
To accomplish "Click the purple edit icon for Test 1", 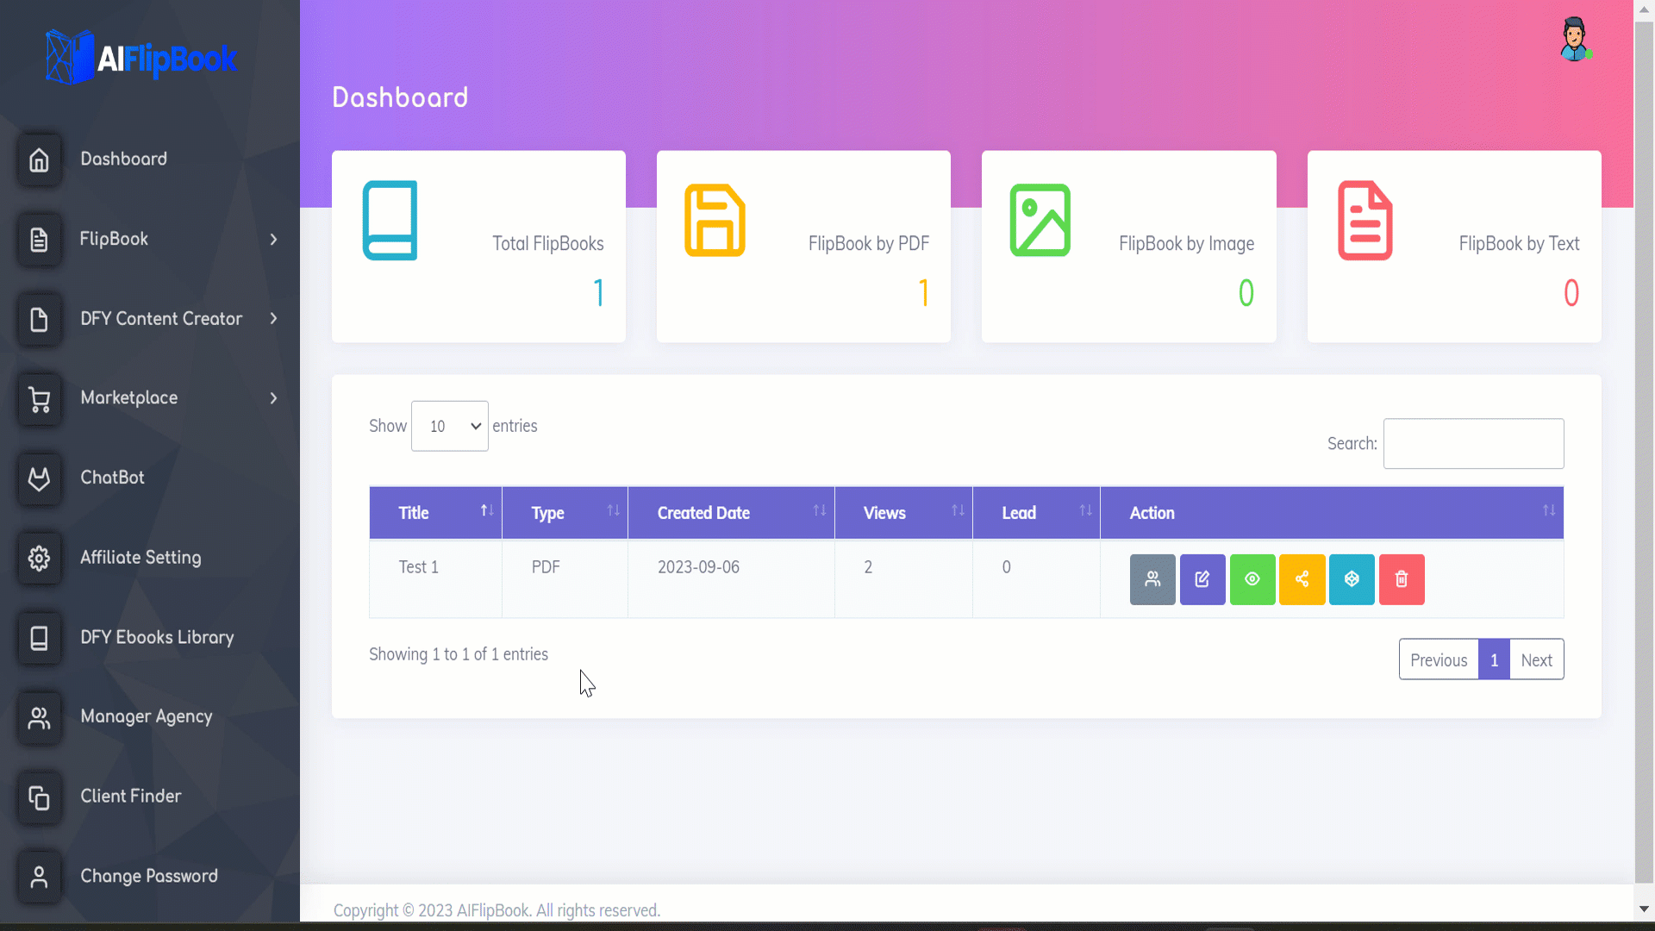I will 1202,579.
